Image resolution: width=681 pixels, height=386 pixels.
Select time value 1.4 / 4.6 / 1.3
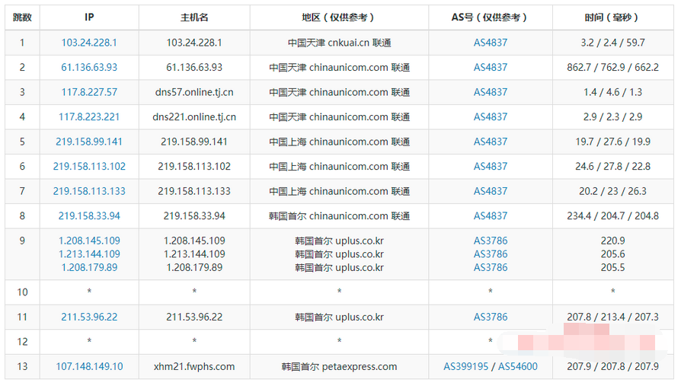tap(612, 92)
